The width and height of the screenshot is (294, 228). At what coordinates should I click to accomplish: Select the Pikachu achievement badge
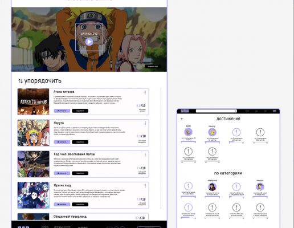(212, 132)
